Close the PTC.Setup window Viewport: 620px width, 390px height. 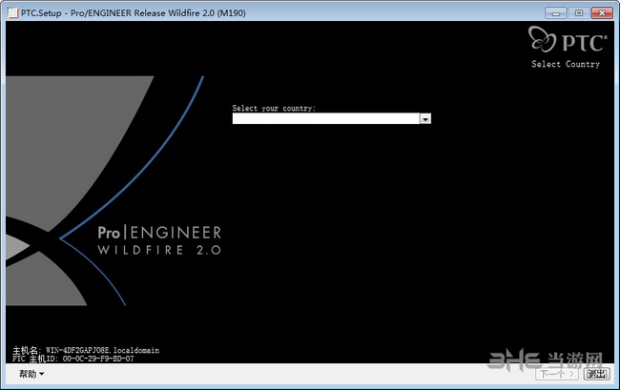pyautogui.click(x=602, y=13)
